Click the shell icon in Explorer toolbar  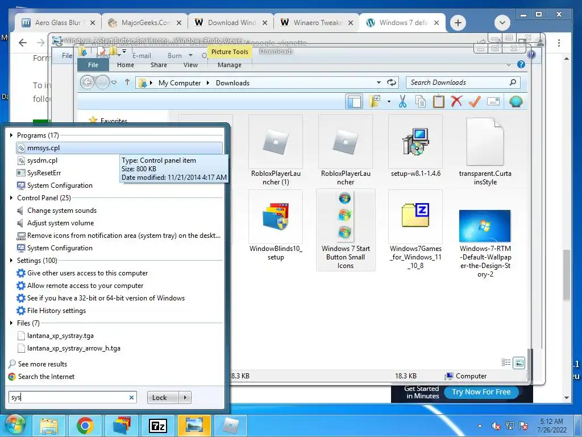tap(516, 101)
